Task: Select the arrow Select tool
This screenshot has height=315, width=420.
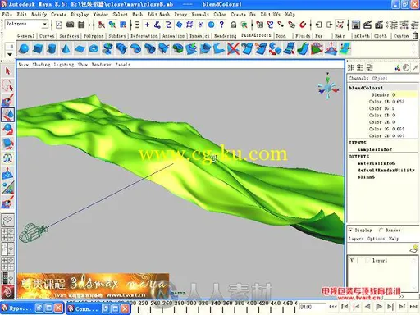Action: (7, 71)
